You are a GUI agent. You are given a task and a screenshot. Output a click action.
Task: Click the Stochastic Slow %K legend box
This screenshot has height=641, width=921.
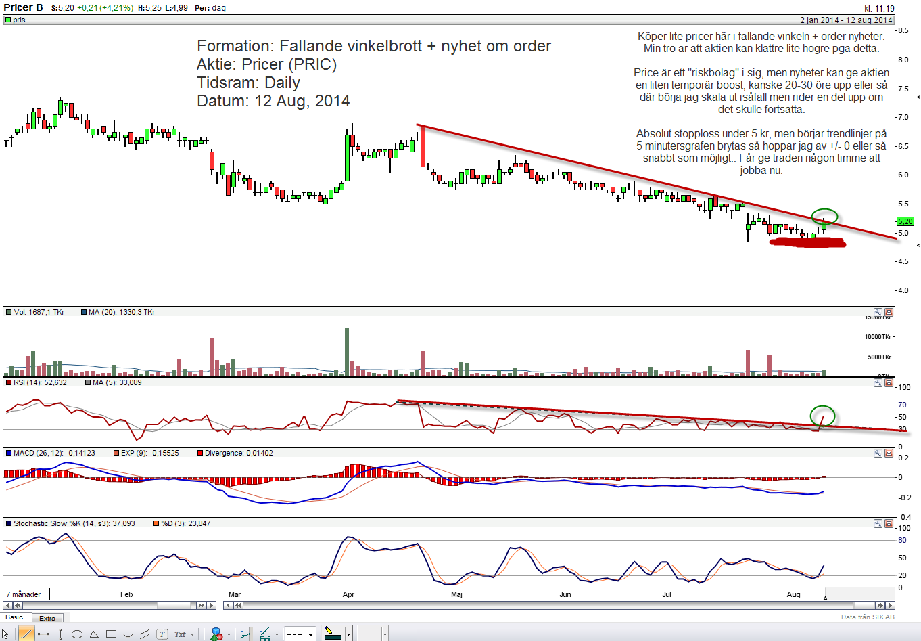tap(9, 523)
